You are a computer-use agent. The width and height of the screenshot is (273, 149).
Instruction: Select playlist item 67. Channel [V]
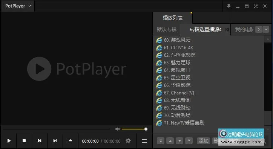pos(209,93)
